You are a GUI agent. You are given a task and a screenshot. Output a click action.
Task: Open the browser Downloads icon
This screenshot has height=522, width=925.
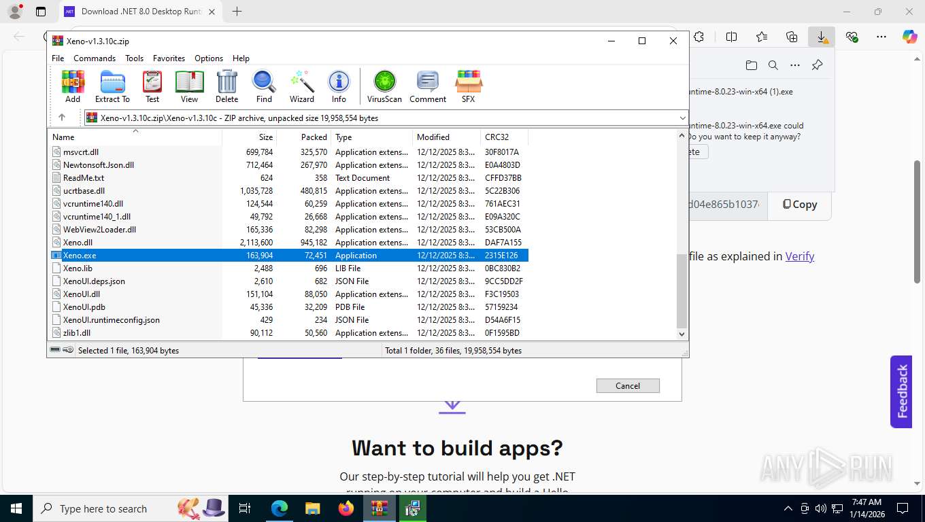(x=822, y=37)
